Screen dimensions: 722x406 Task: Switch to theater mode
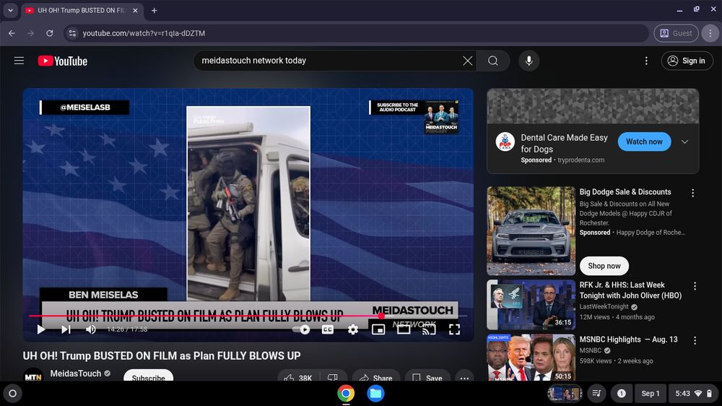(404, 329)
